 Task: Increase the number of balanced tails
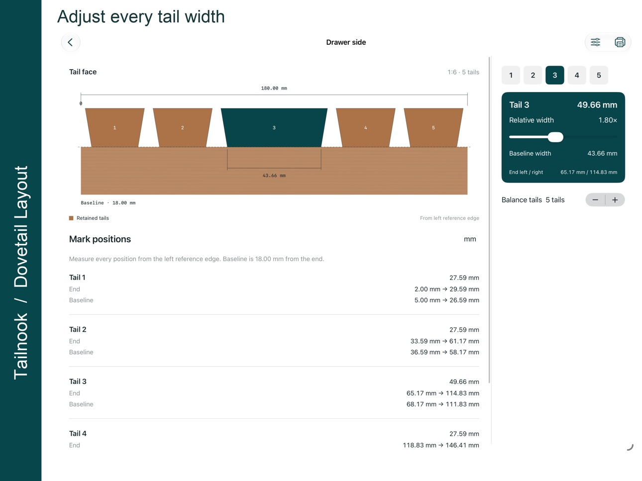[x=615, y=200]
